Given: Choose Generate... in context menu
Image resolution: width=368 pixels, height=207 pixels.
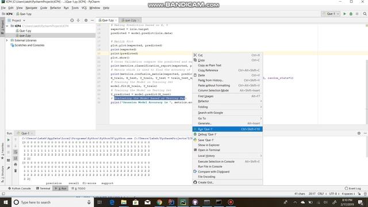Looking at the screenshot, I should (228, 124).
